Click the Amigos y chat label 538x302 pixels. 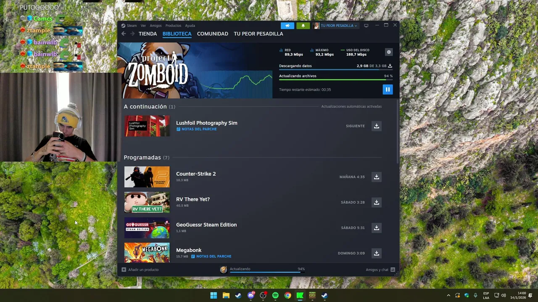point(377,270)
